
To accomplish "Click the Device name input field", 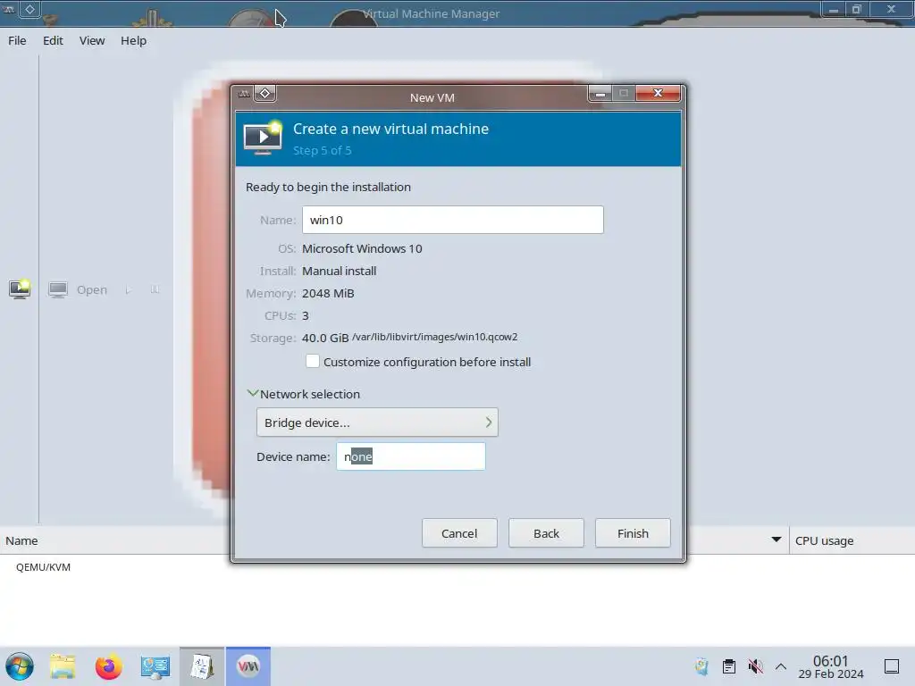I will [411, 456].
